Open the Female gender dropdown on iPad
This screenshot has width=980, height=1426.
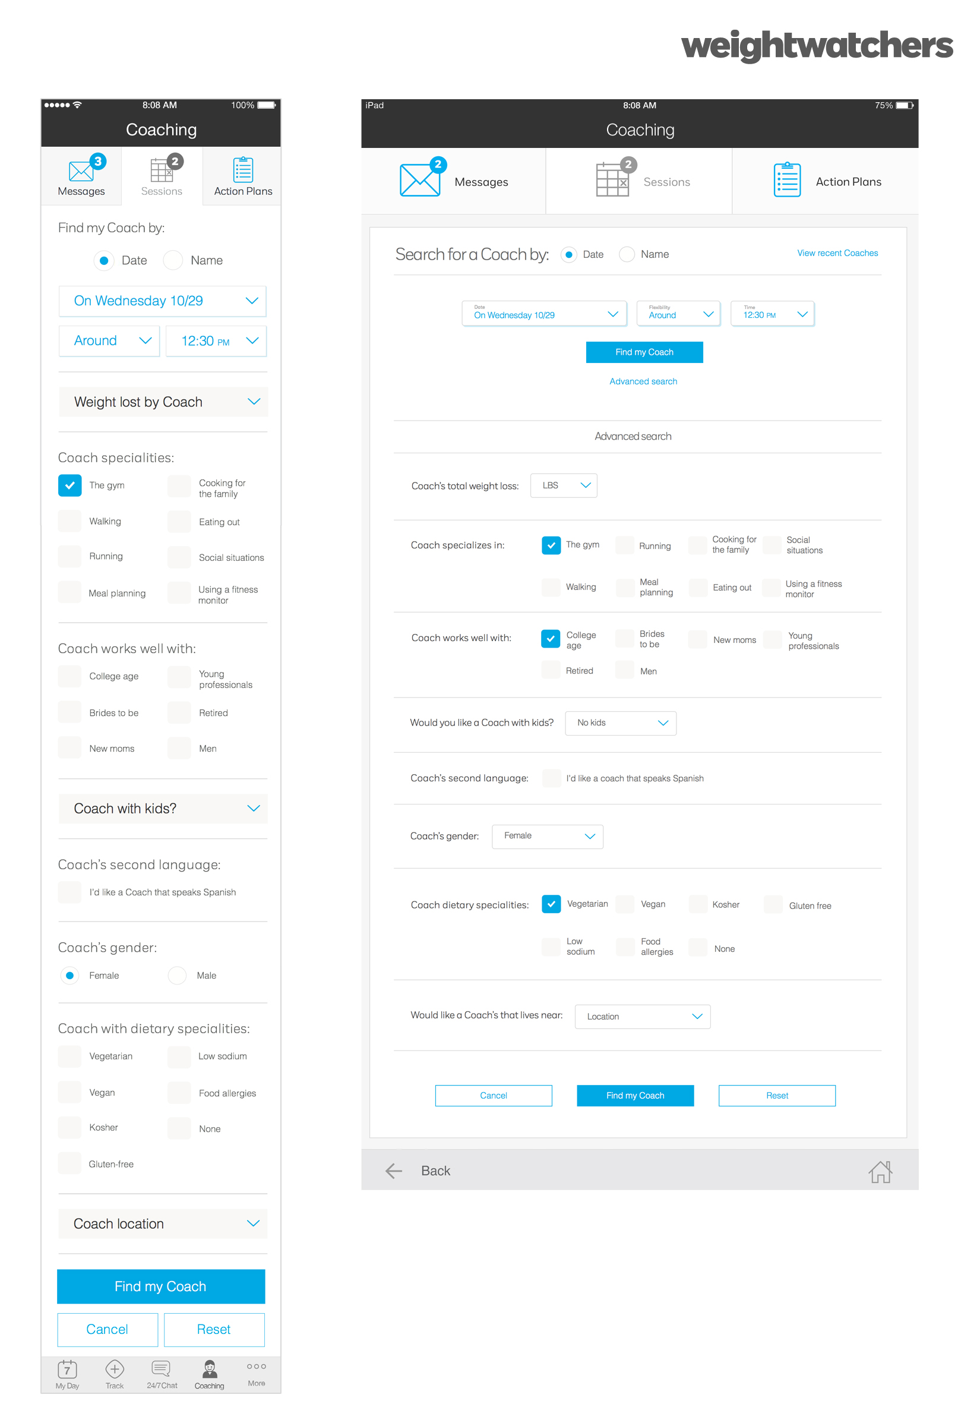[548, 837]
